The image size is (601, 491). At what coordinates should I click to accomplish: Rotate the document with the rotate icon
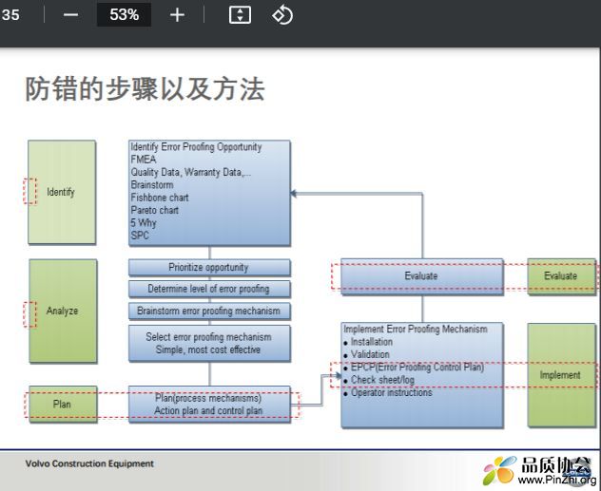pos(282,15)
